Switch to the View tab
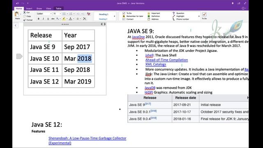 [x=48, y=9]
